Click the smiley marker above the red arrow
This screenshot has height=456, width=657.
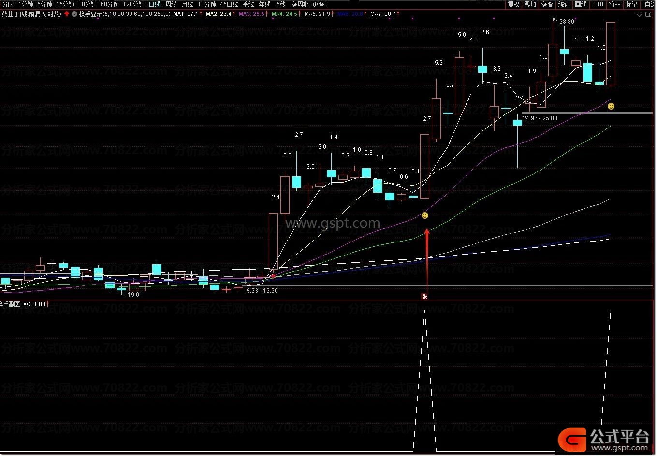424,215
